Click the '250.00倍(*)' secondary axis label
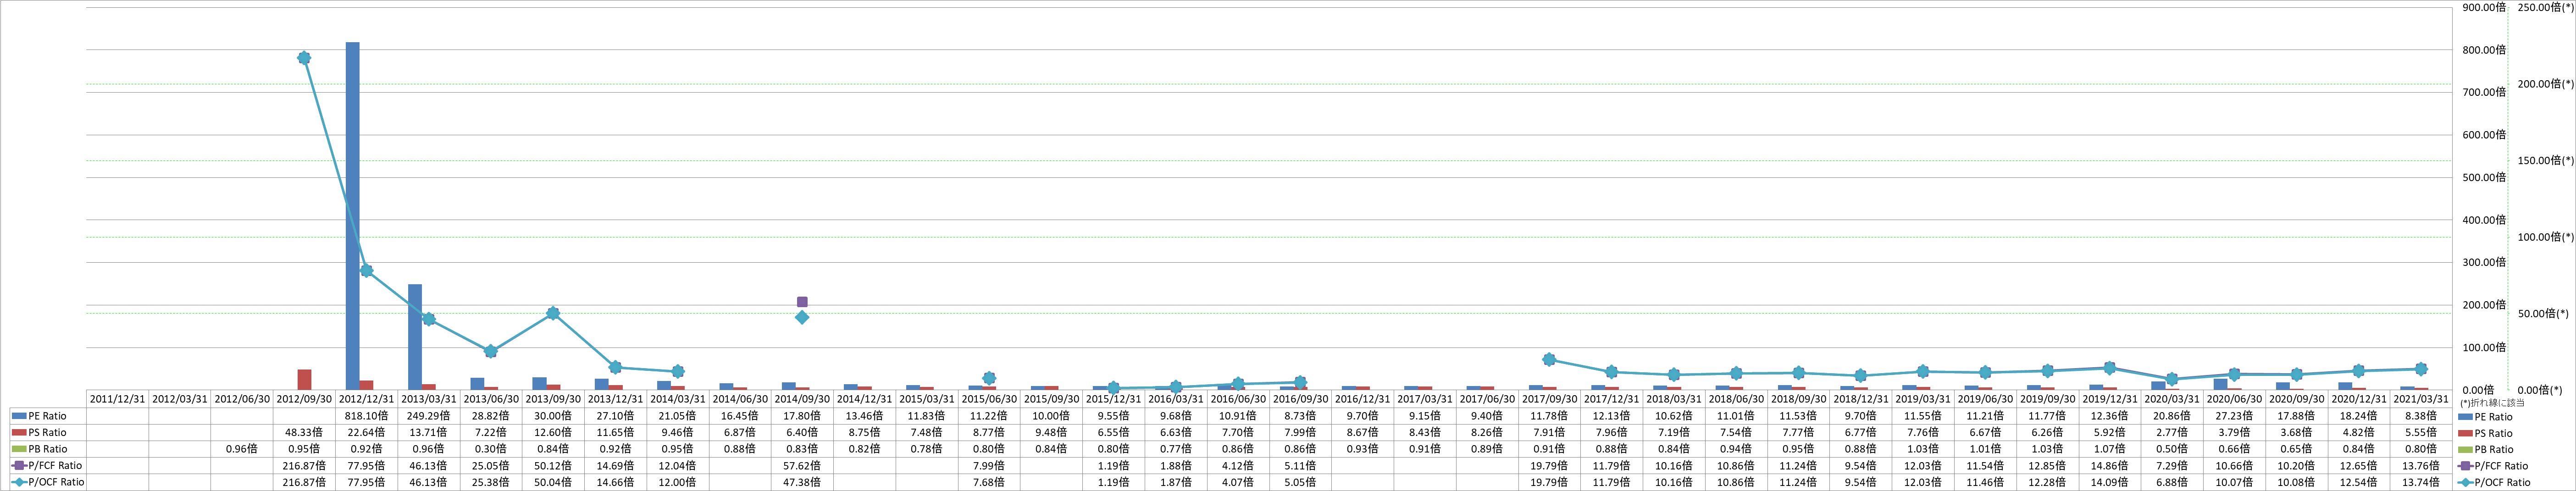Image resolution: width=2576 pixels, height=491 pixels. (x=2546, y=7)
